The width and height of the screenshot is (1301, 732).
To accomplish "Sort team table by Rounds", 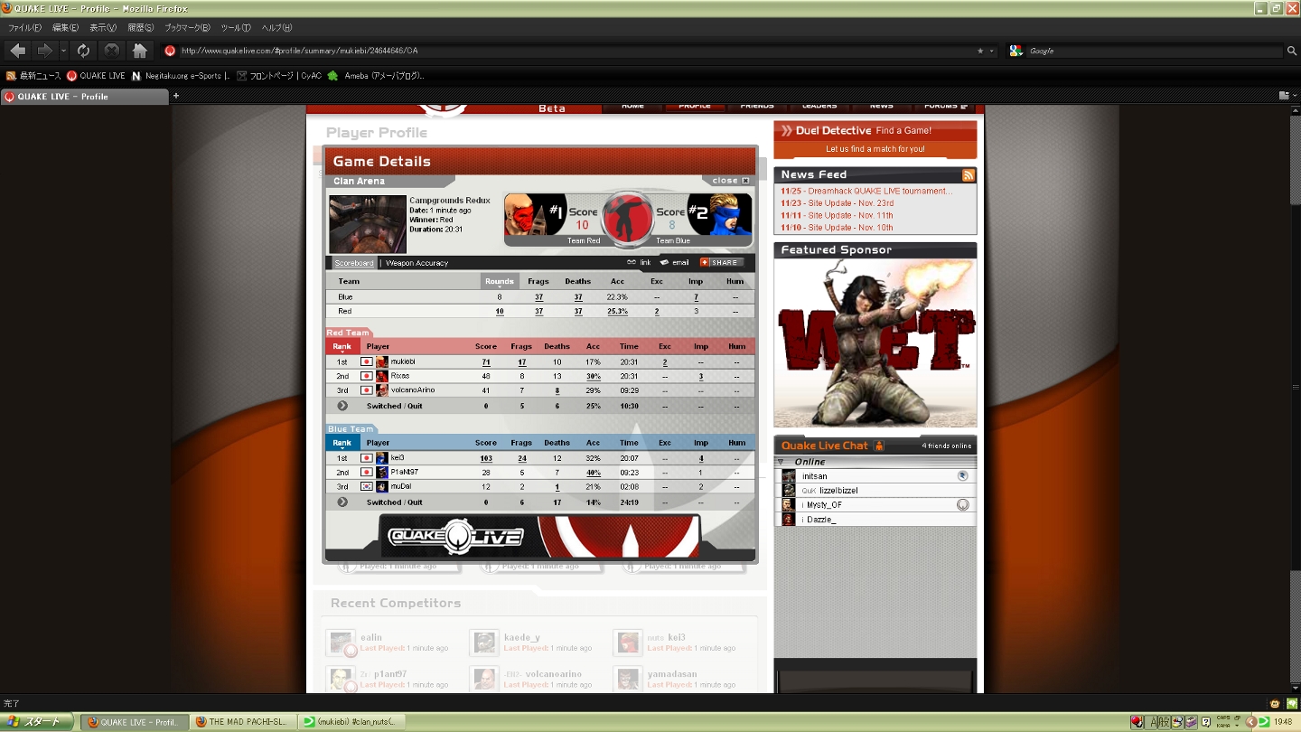I will pyautogui.click(x=499, y=282).
